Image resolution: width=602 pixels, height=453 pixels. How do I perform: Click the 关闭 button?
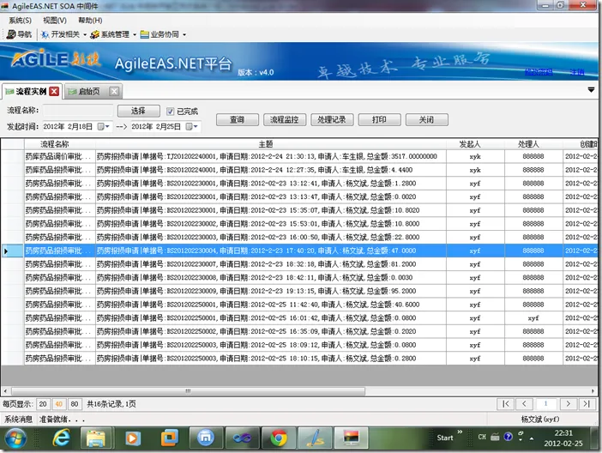426,120
